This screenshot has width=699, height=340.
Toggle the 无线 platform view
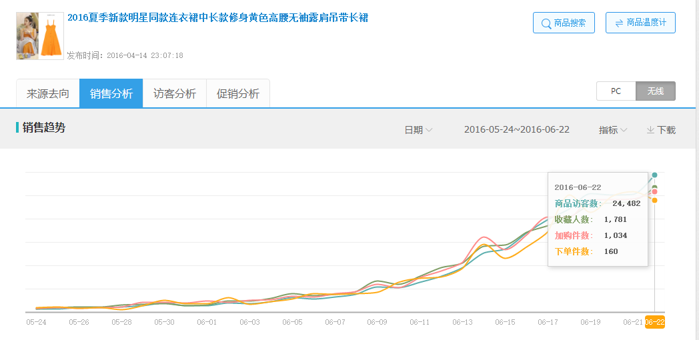655,91
